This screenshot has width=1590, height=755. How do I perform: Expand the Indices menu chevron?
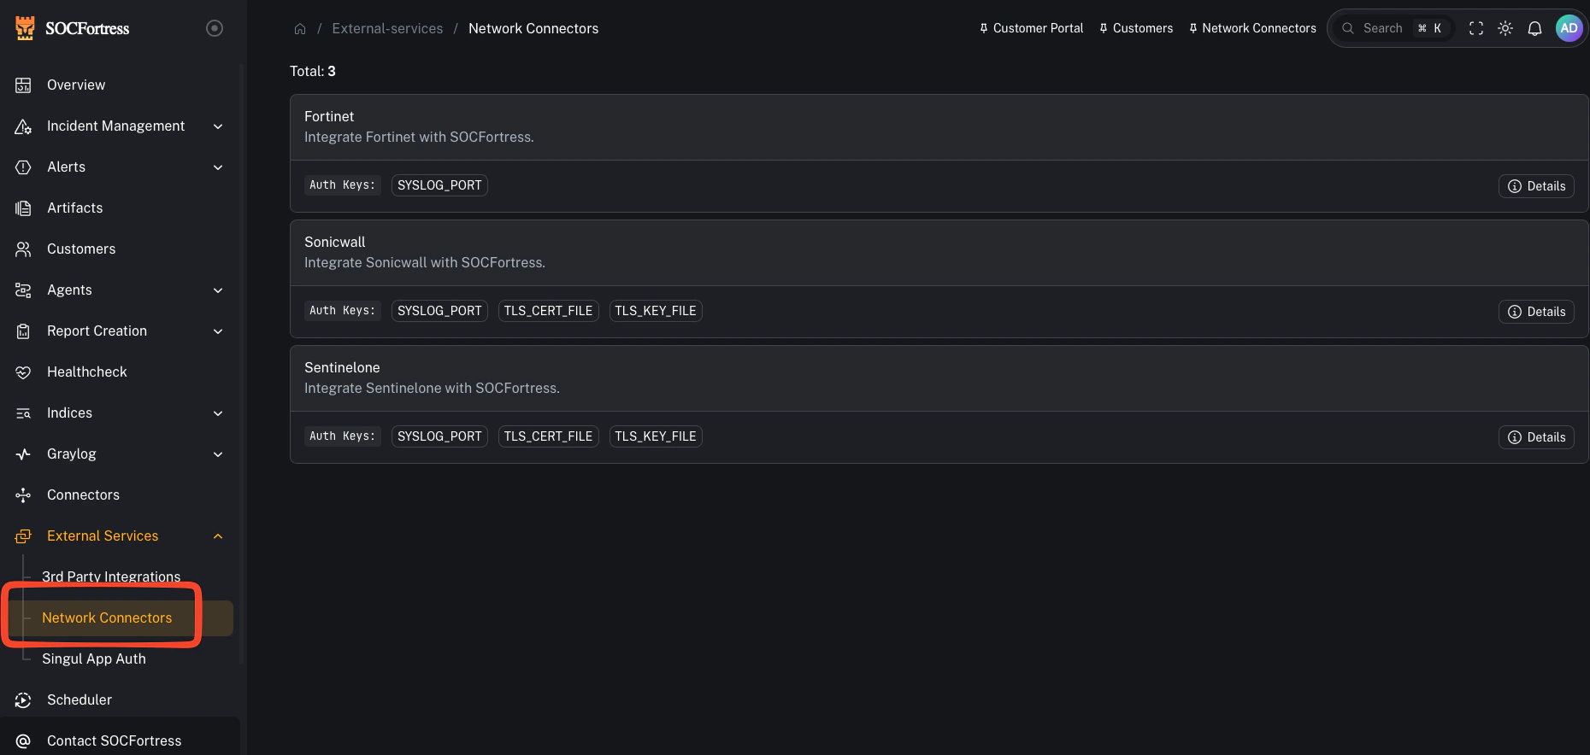[x=218, y=413]
